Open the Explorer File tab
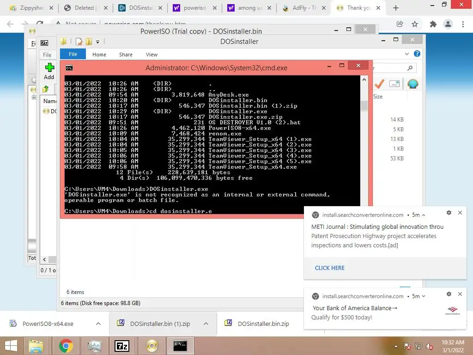 [73, 54]
